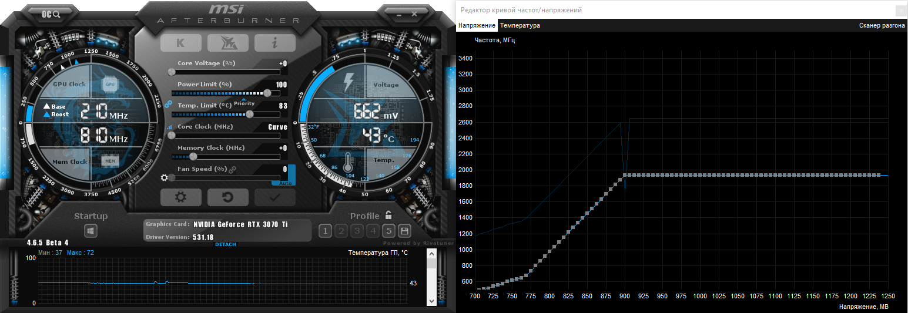Click the Kombustor K button
Screen dimensions: 908x313
click(x=181, y=43)
